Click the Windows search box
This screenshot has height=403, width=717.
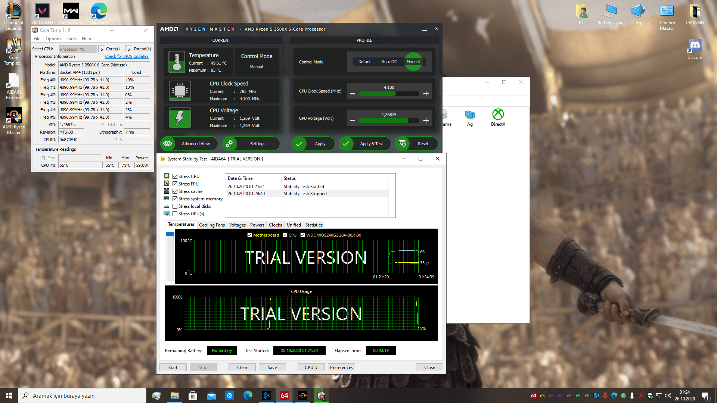[x=82, y=396]
